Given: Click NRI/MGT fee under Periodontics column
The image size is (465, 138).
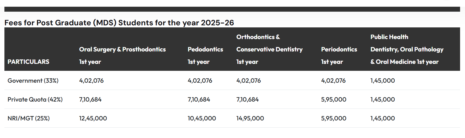Looking at the screenshot, I should tap(334, 118).
